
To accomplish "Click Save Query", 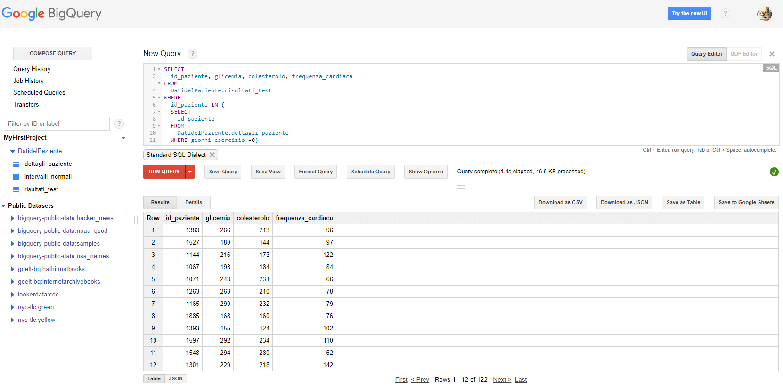I will tap(223, 172).
